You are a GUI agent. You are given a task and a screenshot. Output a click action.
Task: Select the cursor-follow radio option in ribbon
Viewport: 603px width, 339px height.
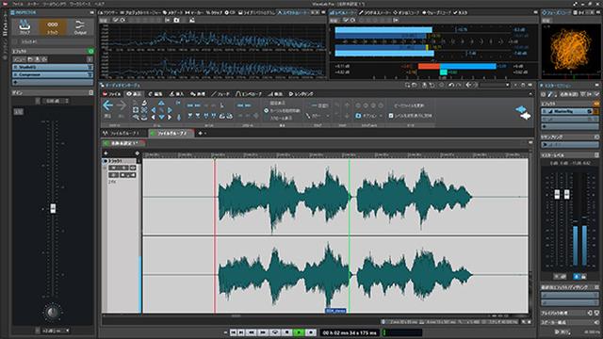coord(266,111)
